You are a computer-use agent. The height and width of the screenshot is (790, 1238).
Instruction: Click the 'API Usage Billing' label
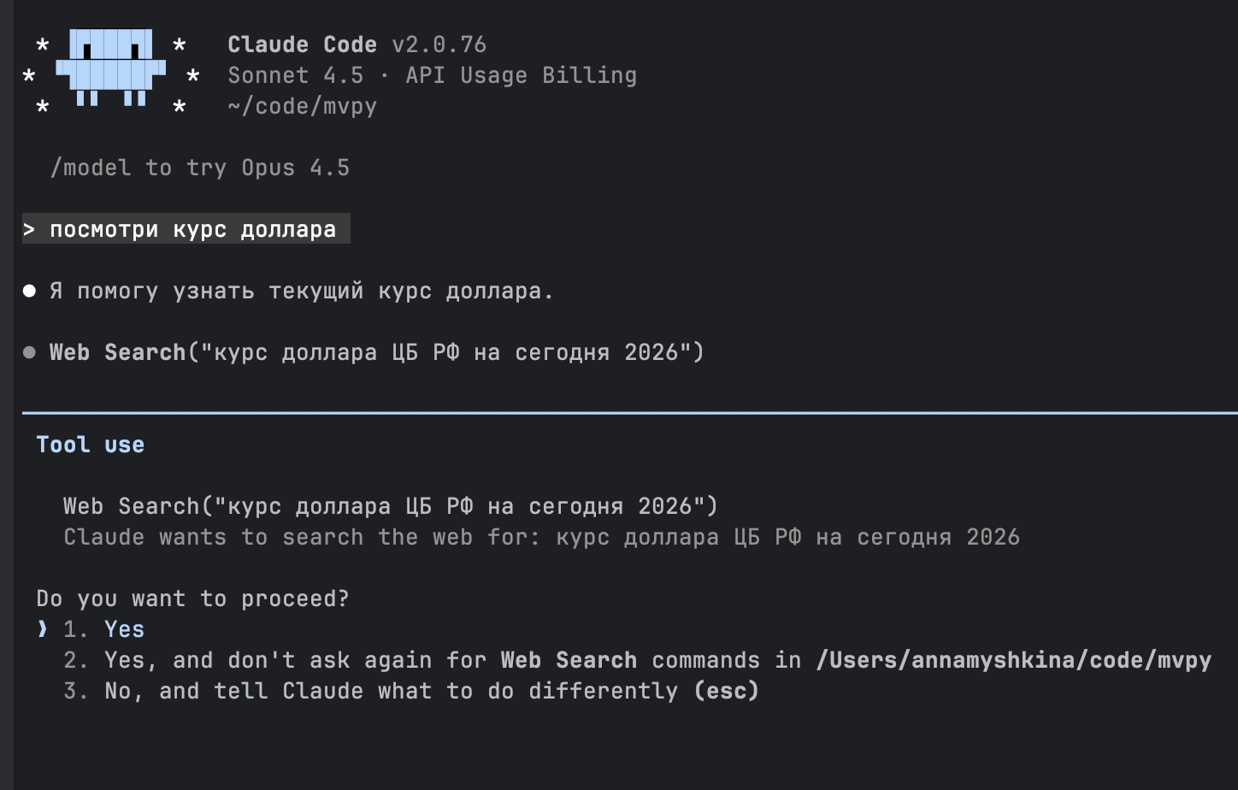click(531, 75)
